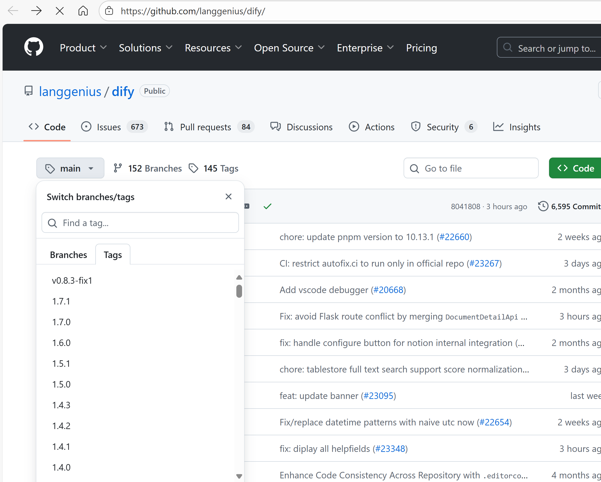Click the Find a tag search field
Image resolution: width=601 pixels, height=482 pixels.
click(x=140, y=223)
